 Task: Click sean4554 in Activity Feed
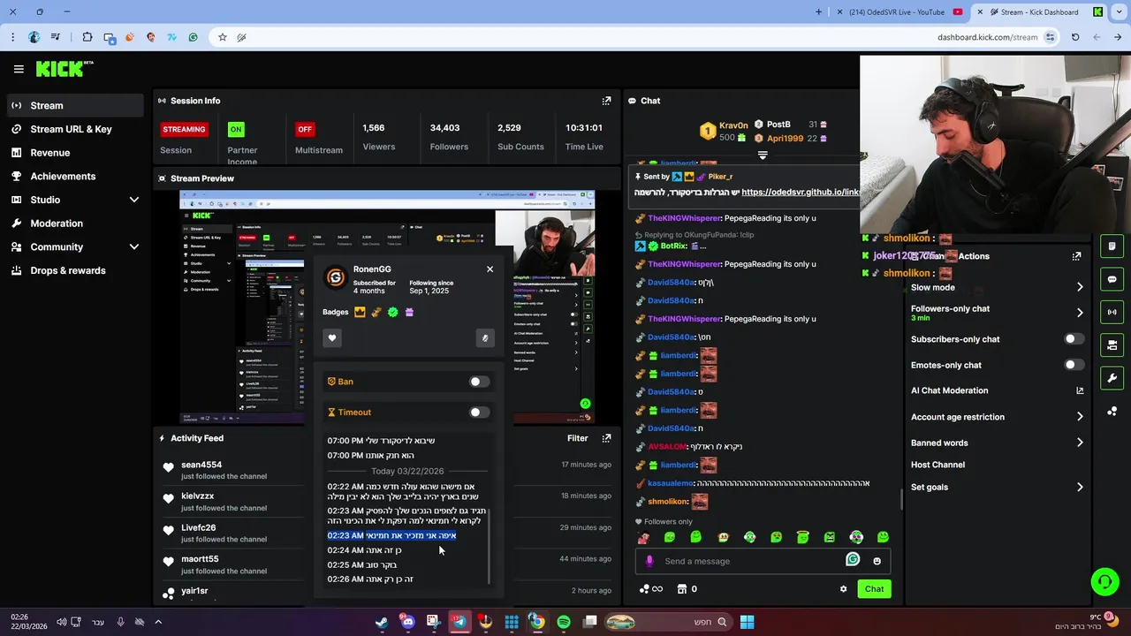(201, 465)
